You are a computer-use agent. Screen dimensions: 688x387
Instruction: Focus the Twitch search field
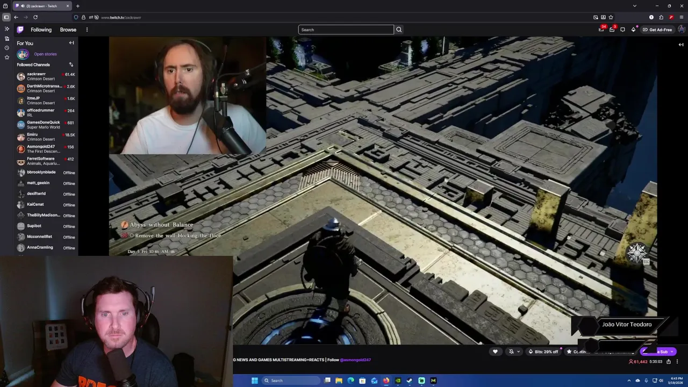pyautogui.click(x=346, y=30)
